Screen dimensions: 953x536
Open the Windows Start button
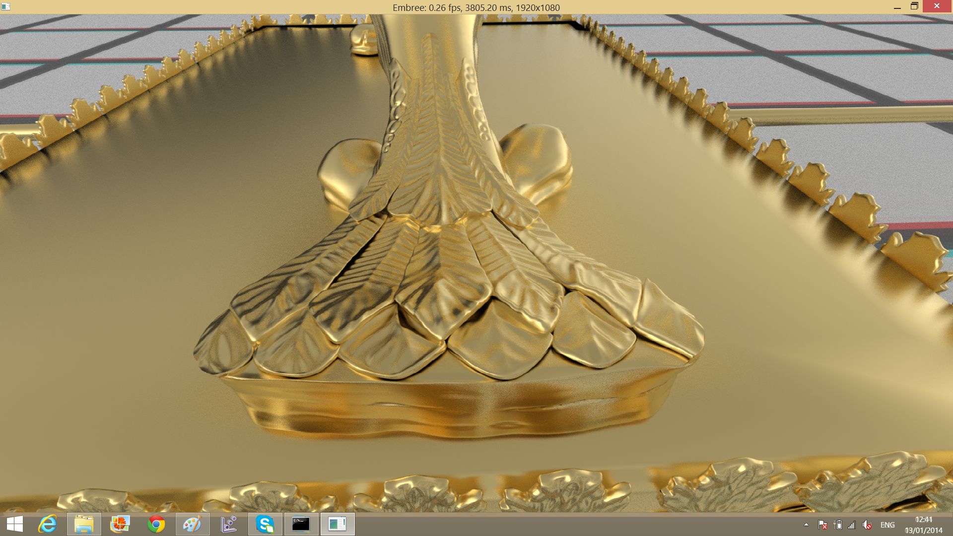pos(15,524)
